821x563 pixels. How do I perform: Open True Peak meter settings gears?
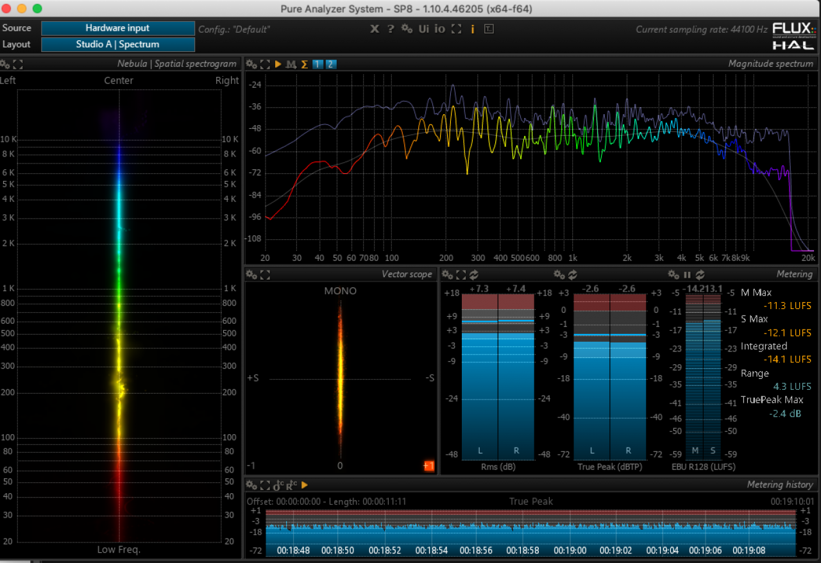point(559,274)
